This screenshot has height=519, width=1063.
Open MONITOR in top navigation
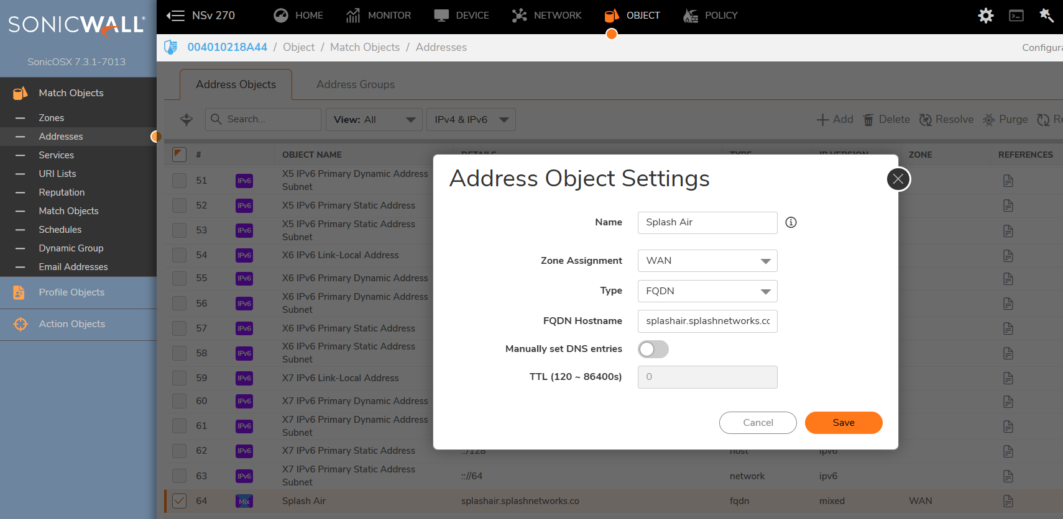(378, 16)
